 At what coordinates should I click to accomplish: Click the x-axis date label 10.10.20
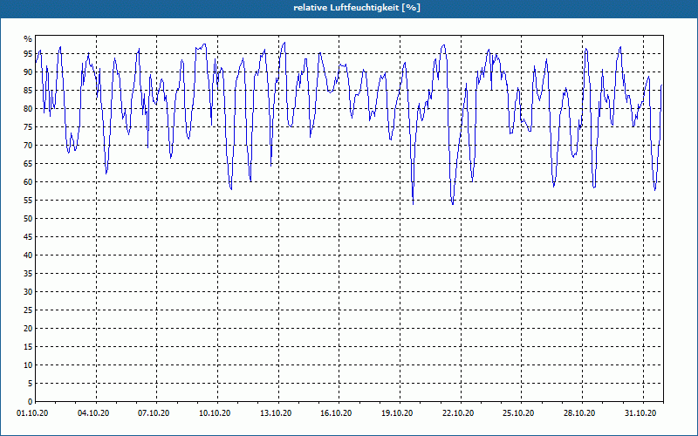[x=215, y=413]
